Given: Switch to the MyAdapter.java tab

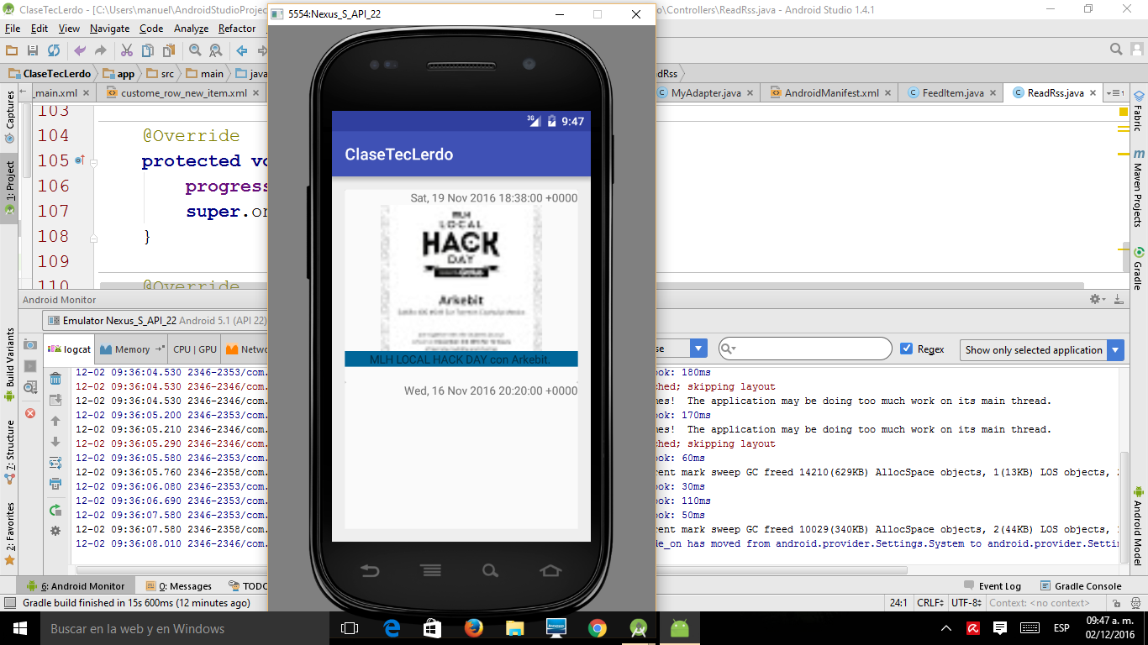Looking at the screenshot, I should [x=706, y=93].
